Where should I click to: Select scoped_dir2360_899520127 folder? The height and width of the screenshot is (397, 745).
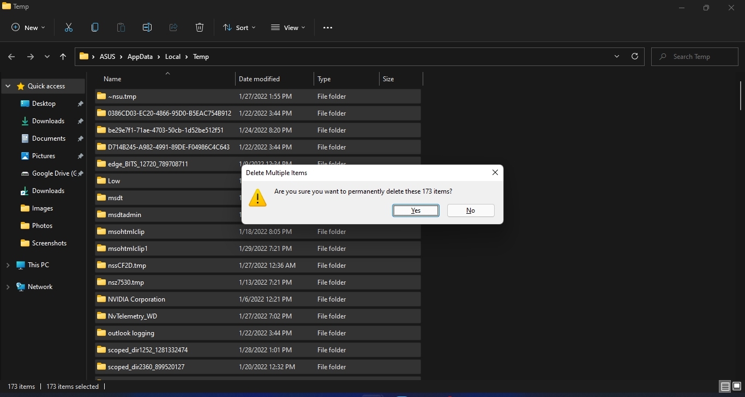coord(258,366)
